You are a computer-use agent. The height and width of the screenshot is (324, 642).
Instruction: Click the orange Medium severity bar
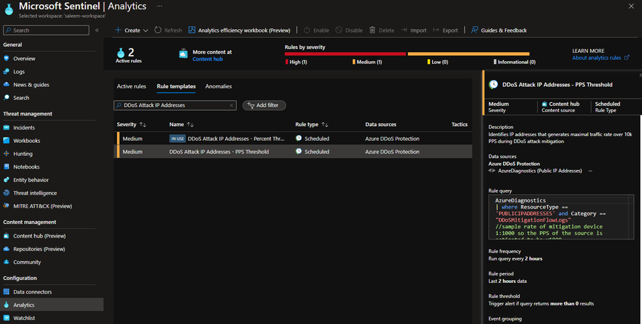pos(469,54)
